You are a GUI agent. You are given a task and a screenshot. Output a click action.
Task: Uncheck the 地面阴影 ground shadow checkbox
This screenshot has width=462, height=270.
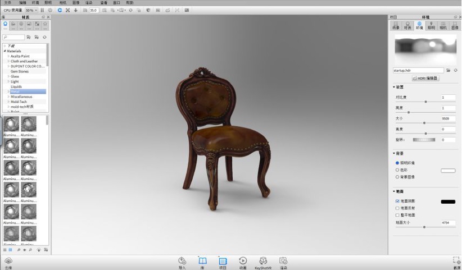(397, 201)
